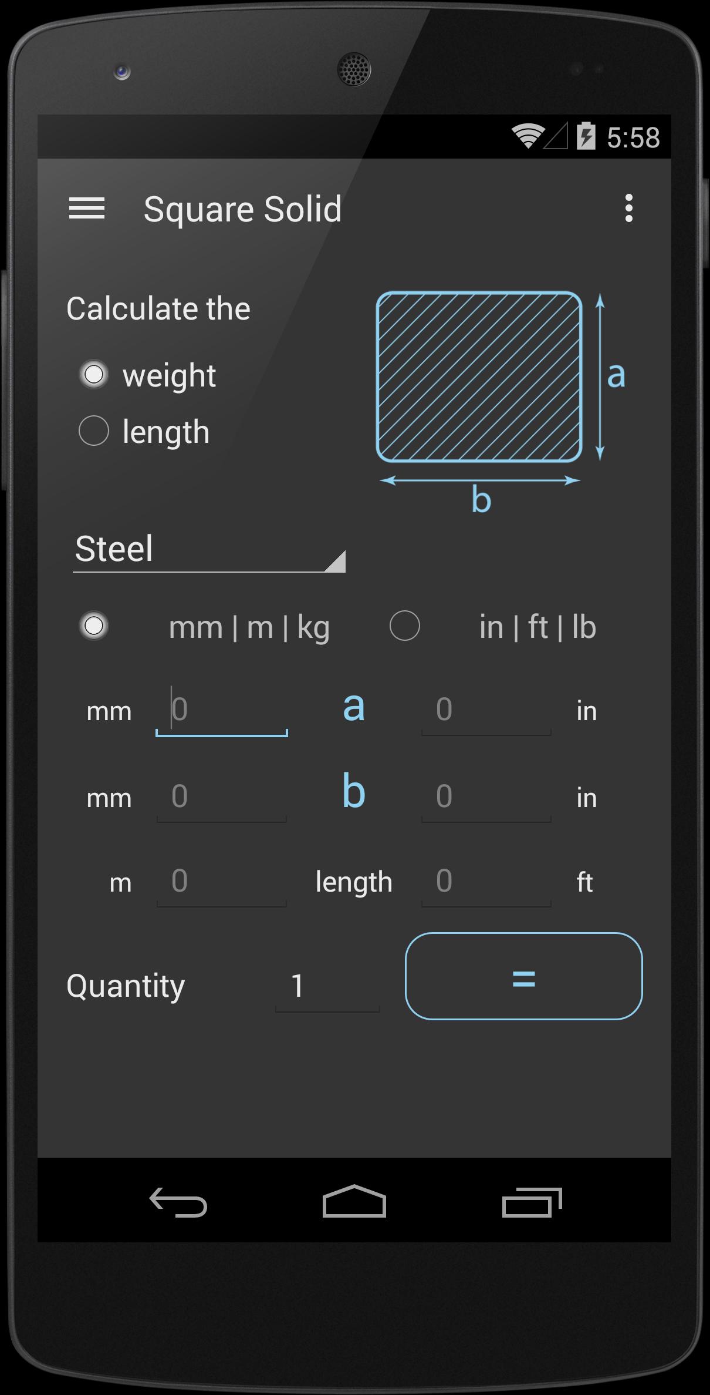Tap the length field in meters
Image resolution: width=710 pixels, height=1395 pixels.
[x=222, y=882]
